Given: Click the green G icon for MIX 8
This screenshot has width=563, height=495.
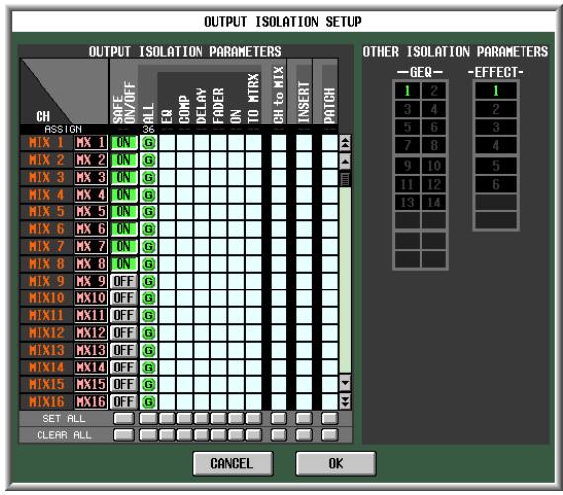Looking at the screenshot, I should pos(148,264).
